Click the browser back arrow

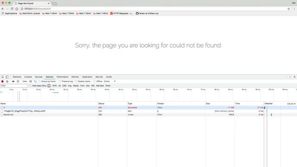tap(3, 9)
